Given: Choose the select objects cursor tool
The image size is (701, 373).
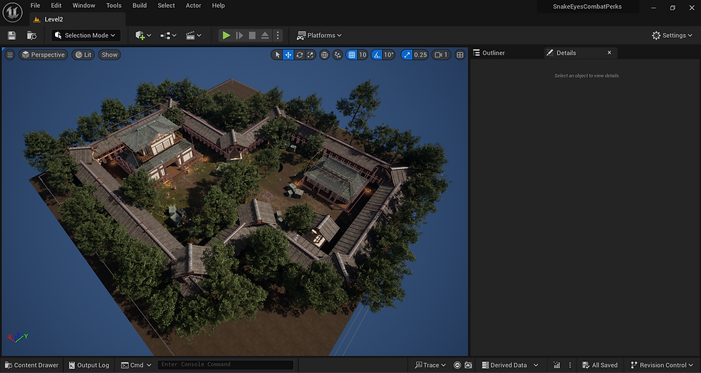Looking at the screenshot, I should [278, 54].
